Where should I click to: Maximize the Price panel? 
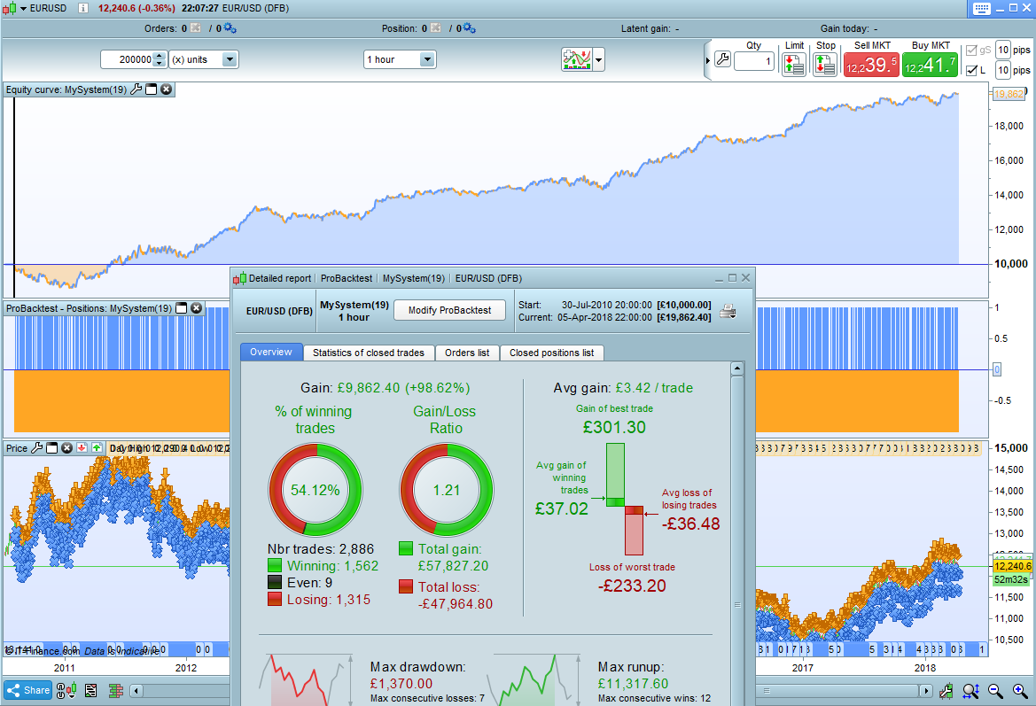(x=51, y=447)
